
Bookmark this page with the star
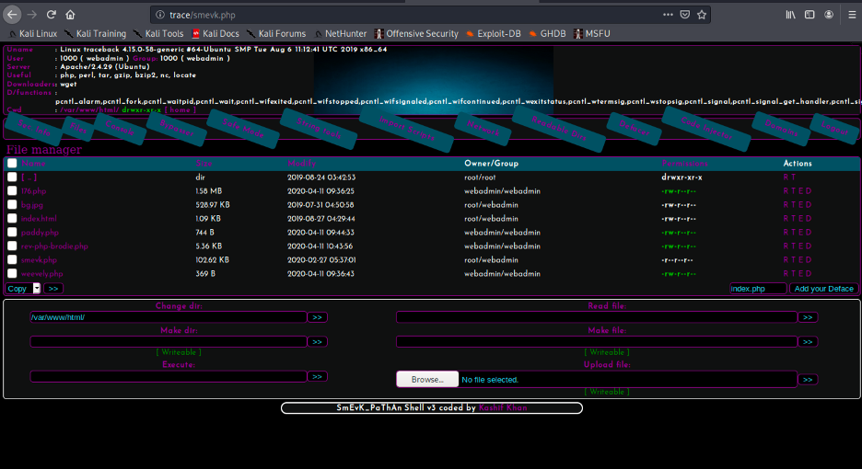[x=702, y=15]
